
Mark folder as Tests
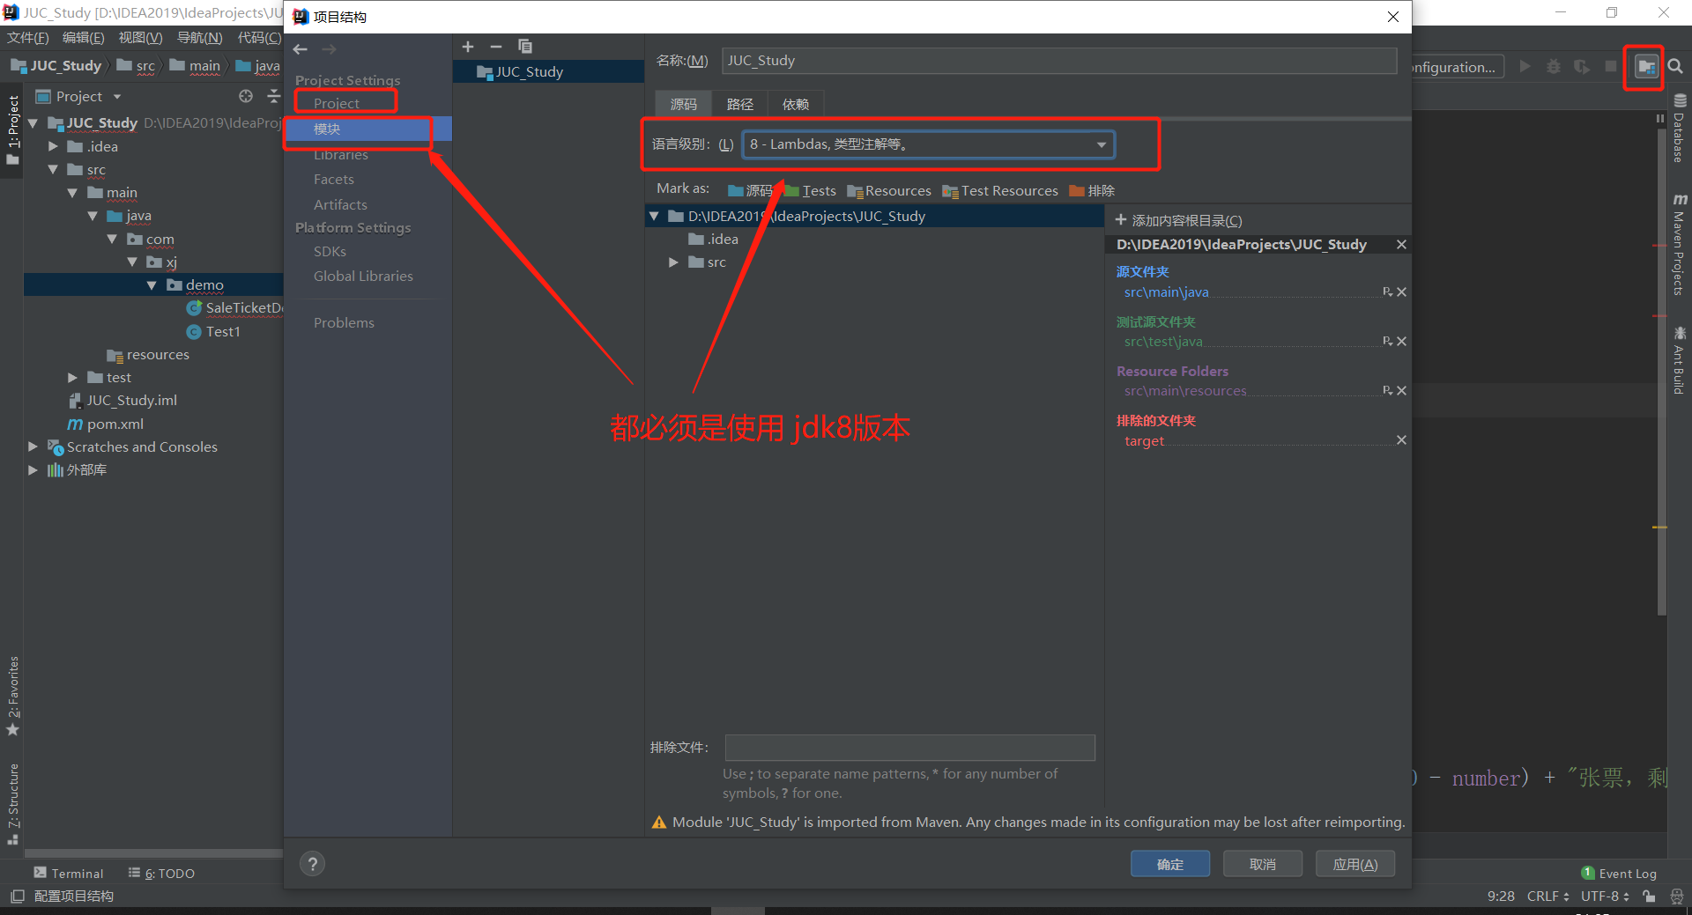[x=810, y=191]
